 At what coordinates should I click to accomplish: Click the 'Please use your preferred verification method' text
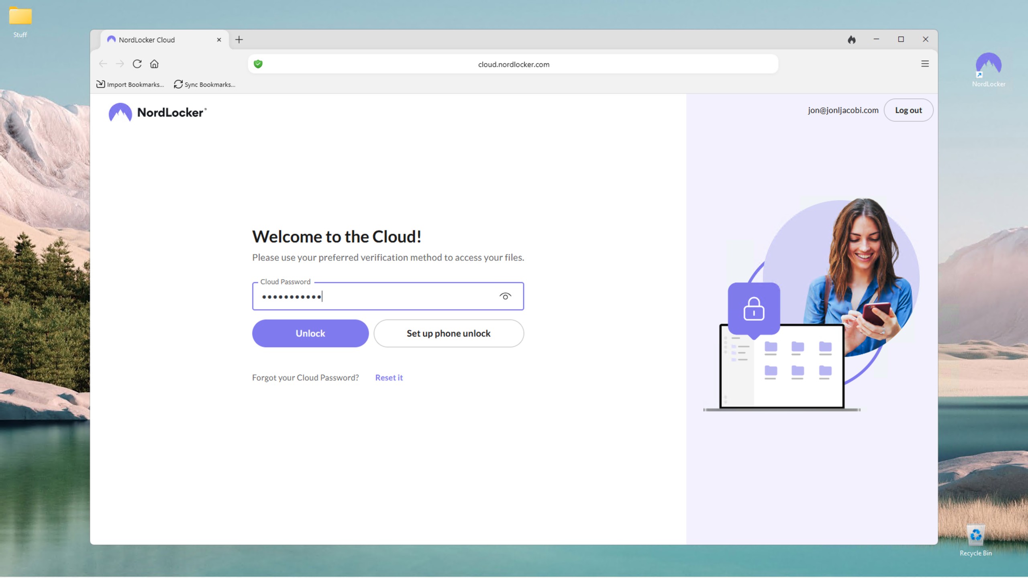[x=388, y=257]
